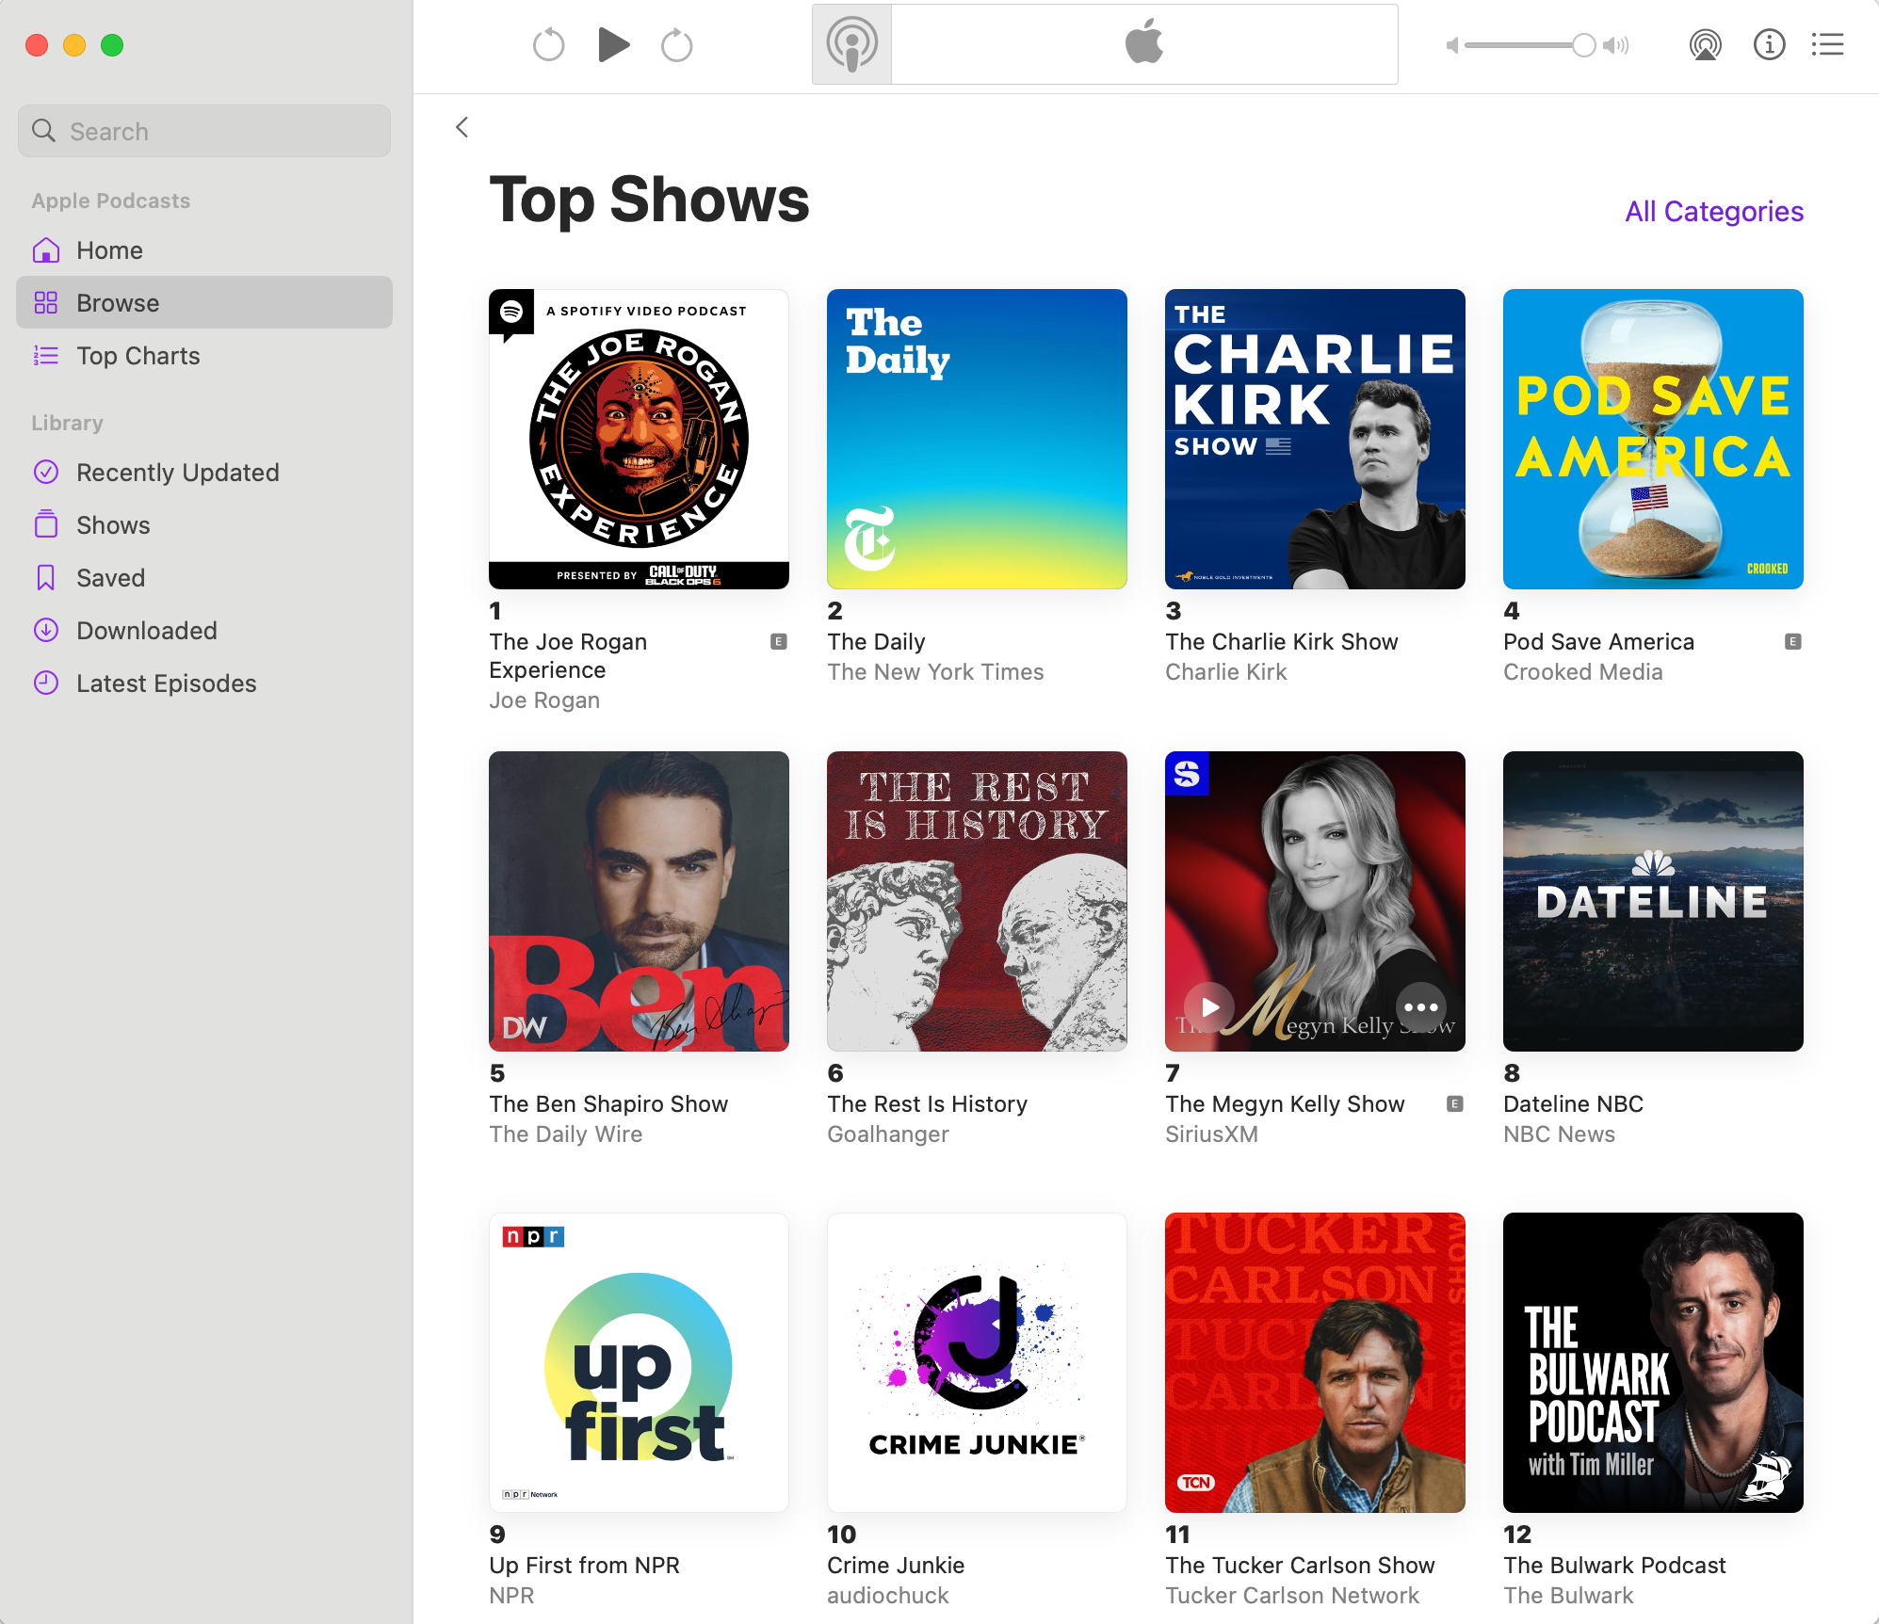Open the Downloaded library section
This screenshot has height=1624, width=1879.
[204, 631]
